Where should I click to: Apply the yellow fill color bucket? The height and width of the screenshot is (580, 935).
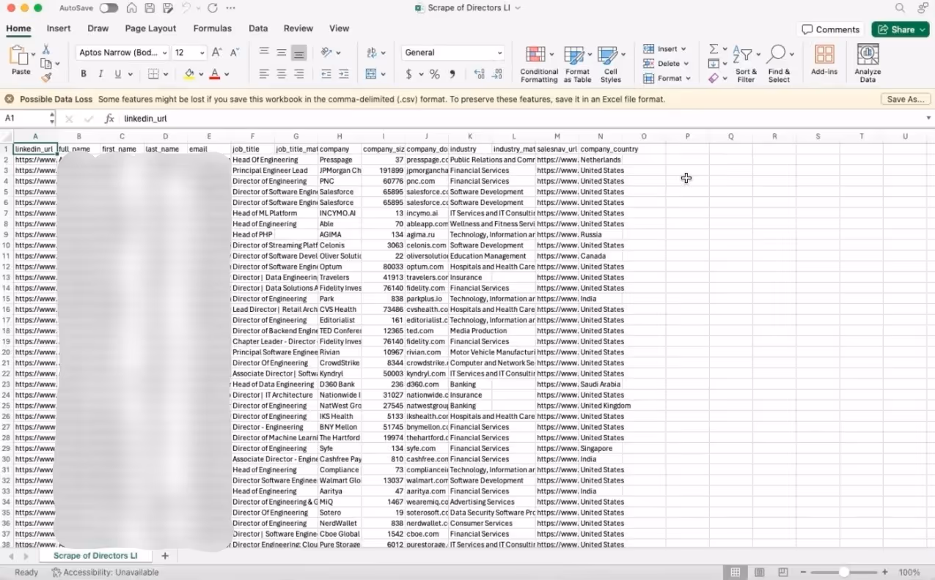click(189, 74)
